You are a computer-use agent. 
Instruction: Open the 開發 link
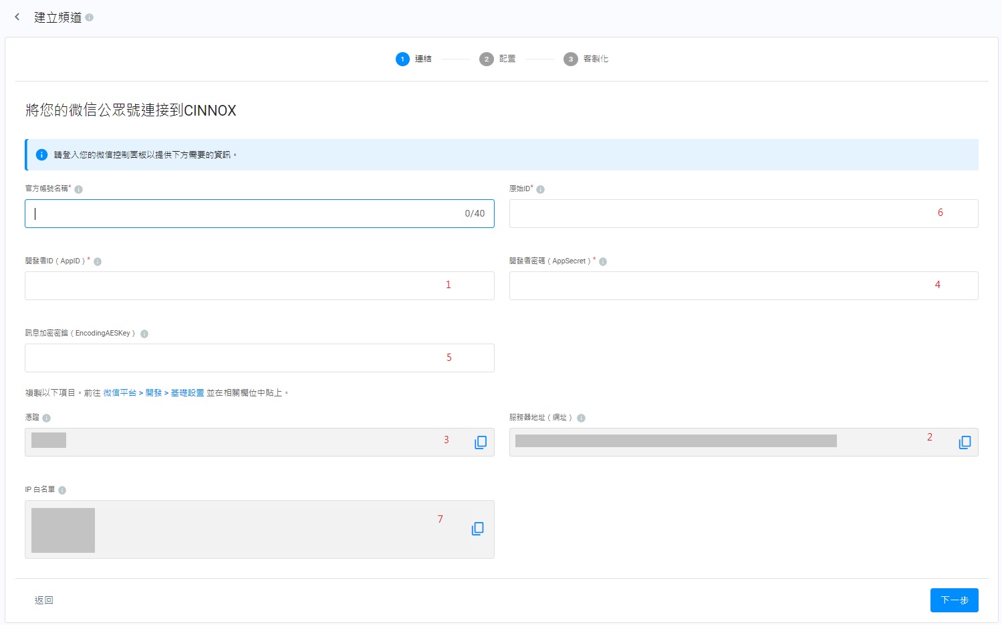click(154, 393)
